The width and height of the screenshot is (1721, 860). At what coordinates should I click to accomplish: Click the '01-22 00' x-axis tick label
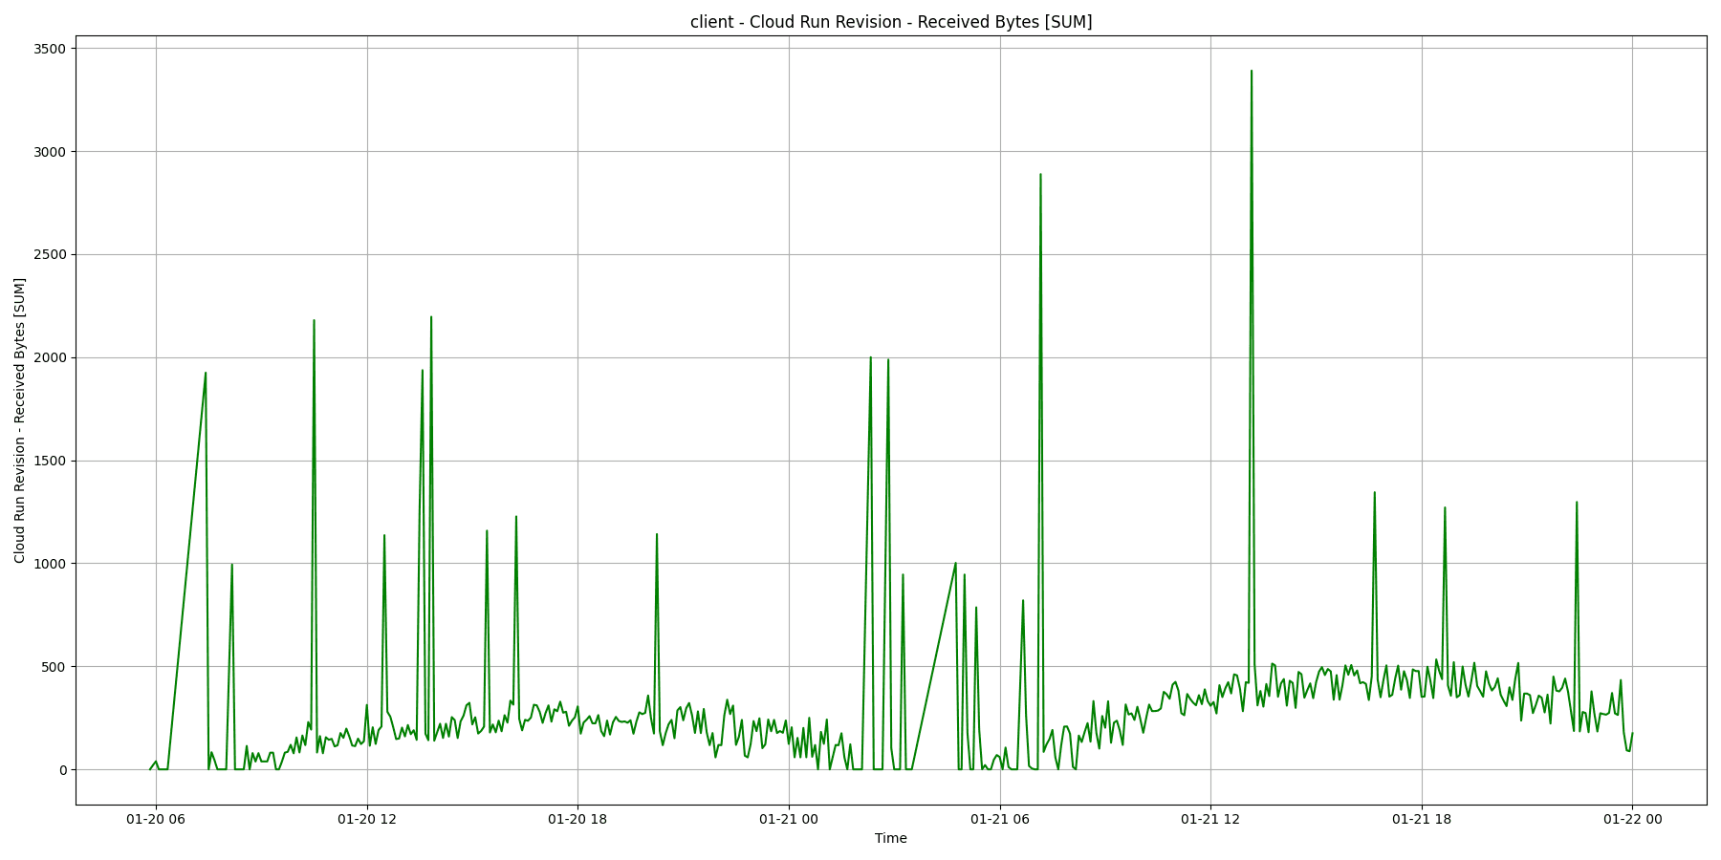[1632, 819]
